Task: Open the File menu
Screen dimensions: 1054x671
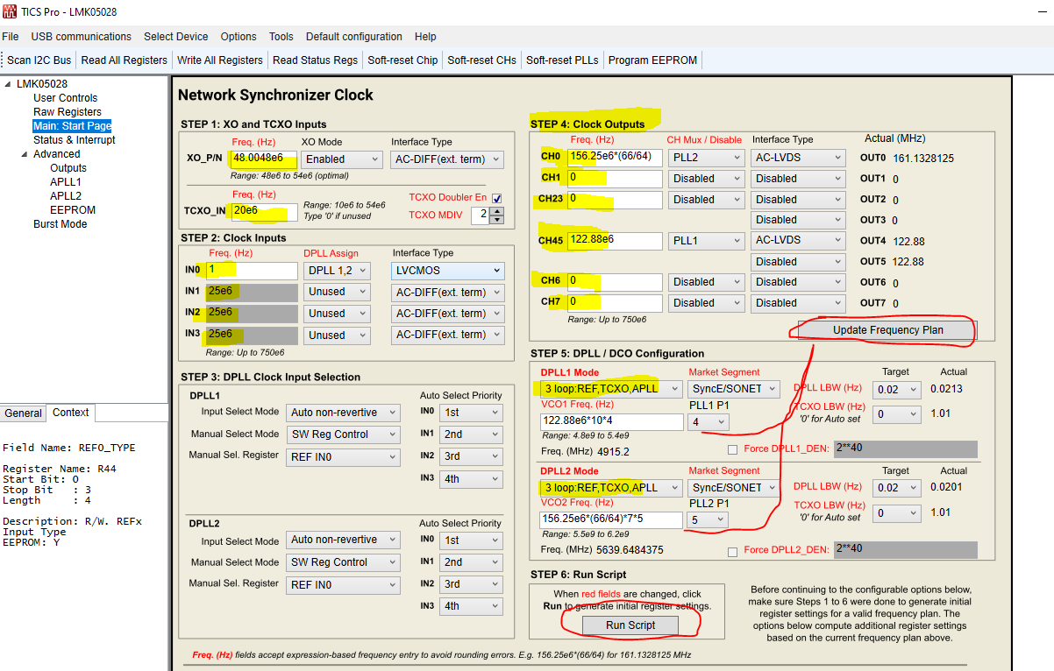Action: (x=11, y=37)
